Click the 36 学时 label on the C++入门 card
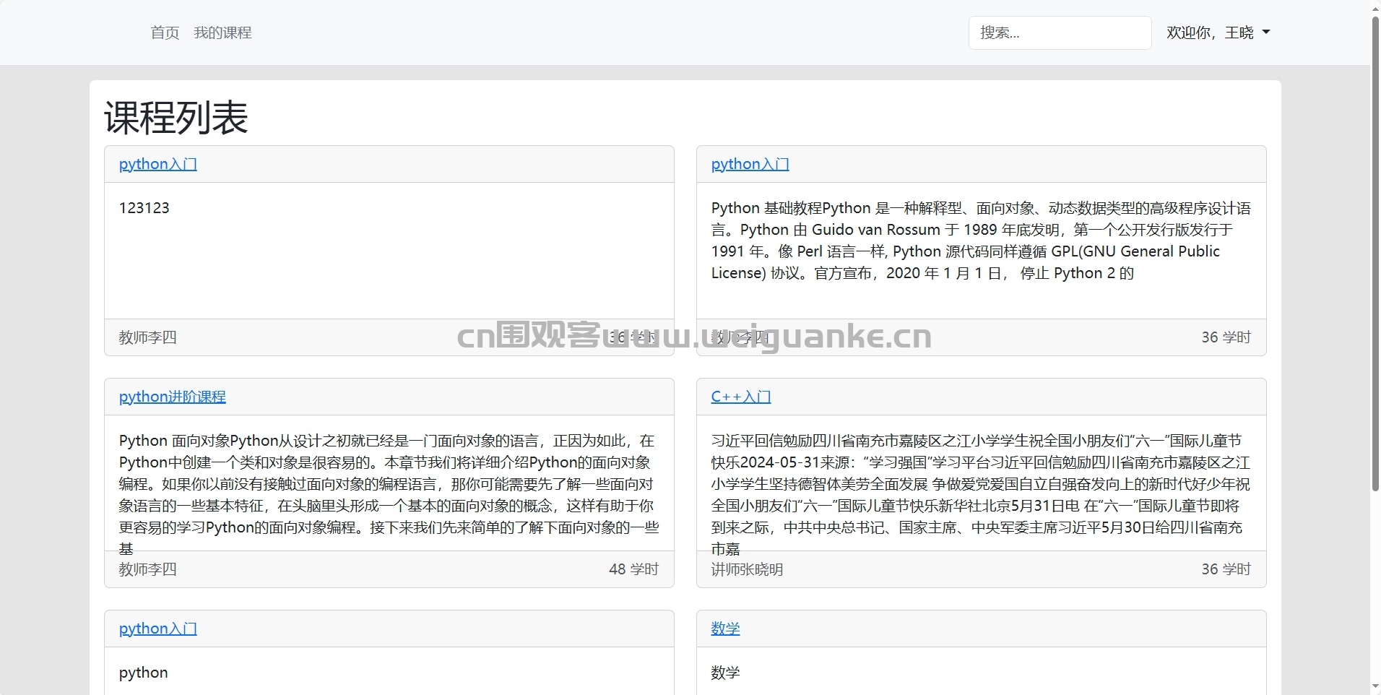Viewport: 1381px width, 695px height. [1226, 569]
